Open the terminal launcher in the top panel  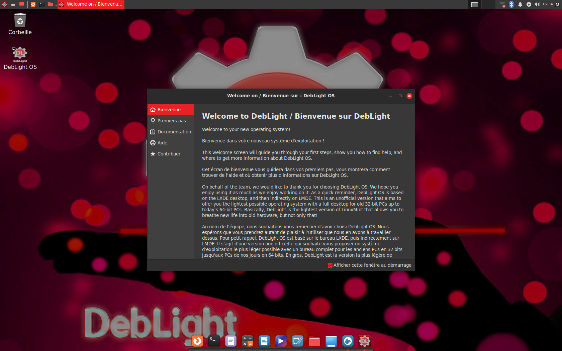tap(42, 4)
